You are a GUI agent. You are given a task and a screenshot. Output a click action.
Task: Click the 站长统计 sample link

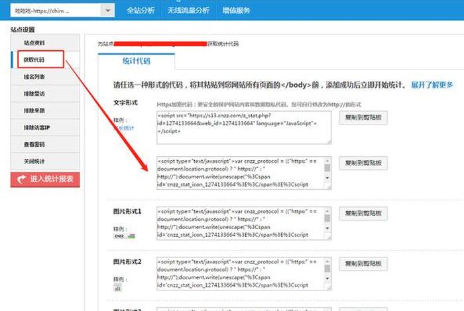[x=125, y=128]
